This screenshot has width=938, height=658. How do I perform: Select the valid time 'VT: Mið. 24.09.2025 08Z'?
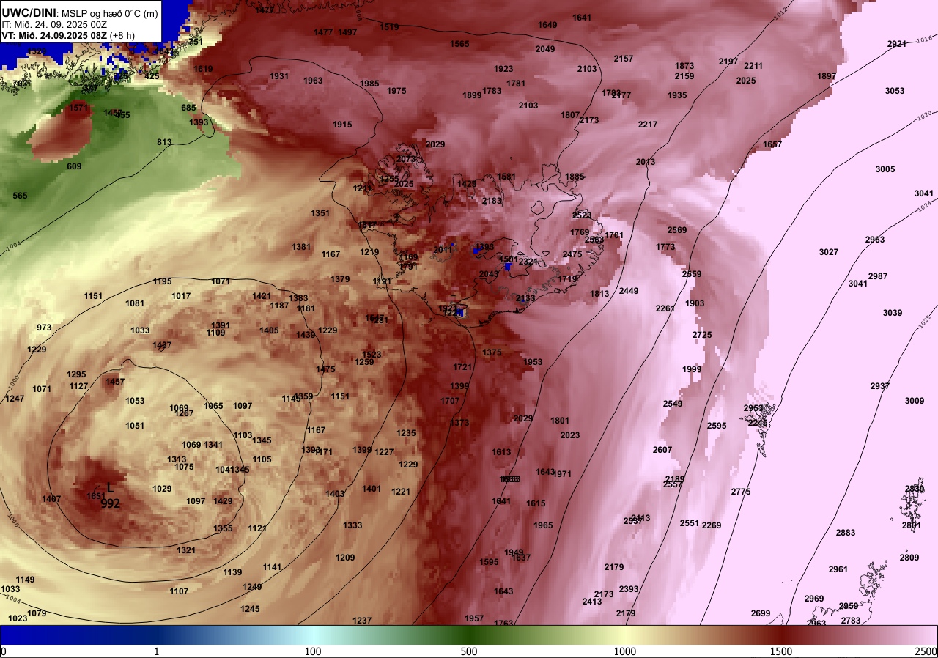pyautogui.click(x=54, y=34)
